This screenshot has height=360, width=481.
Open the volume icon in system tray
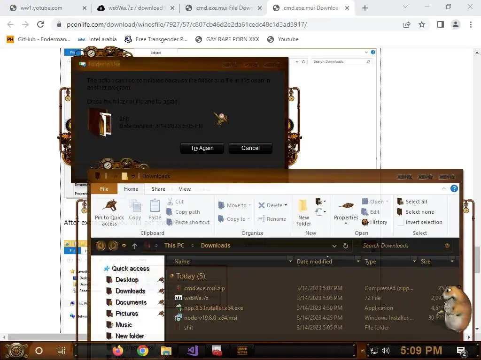386,351
